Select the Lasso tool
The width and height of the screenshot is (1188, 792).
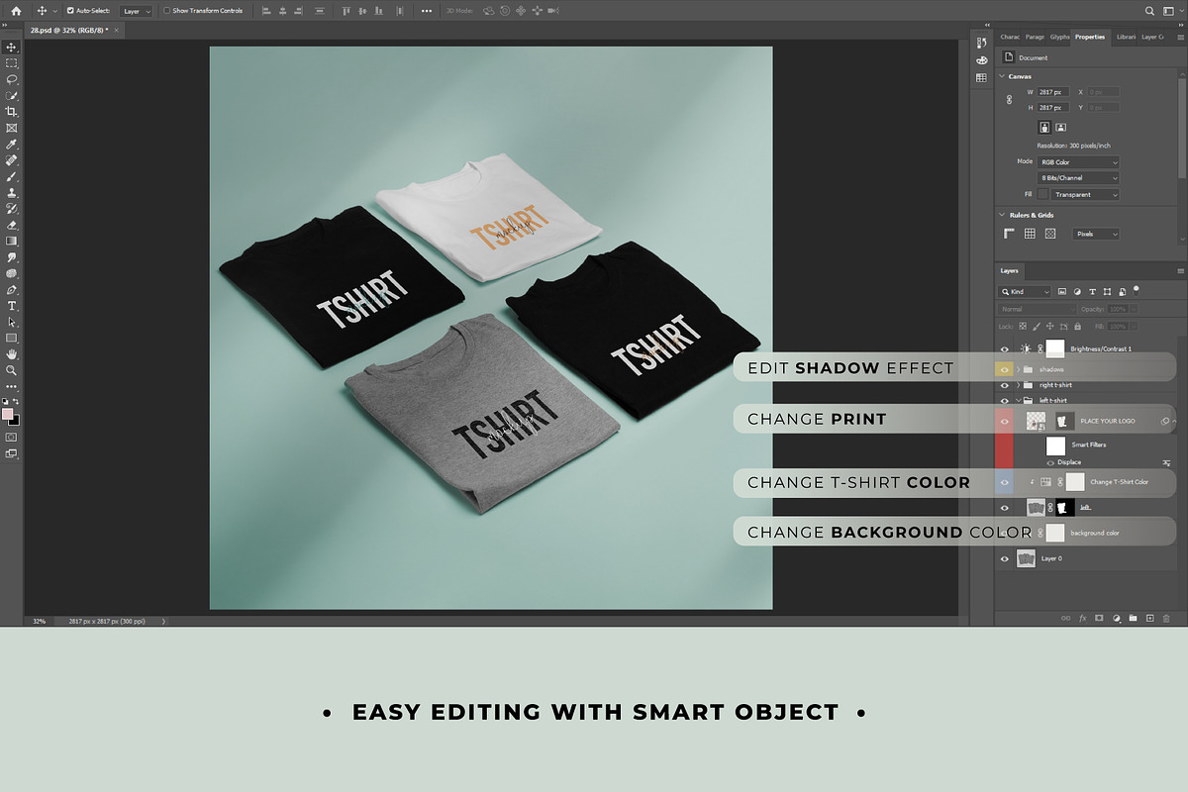coord(12,79)
